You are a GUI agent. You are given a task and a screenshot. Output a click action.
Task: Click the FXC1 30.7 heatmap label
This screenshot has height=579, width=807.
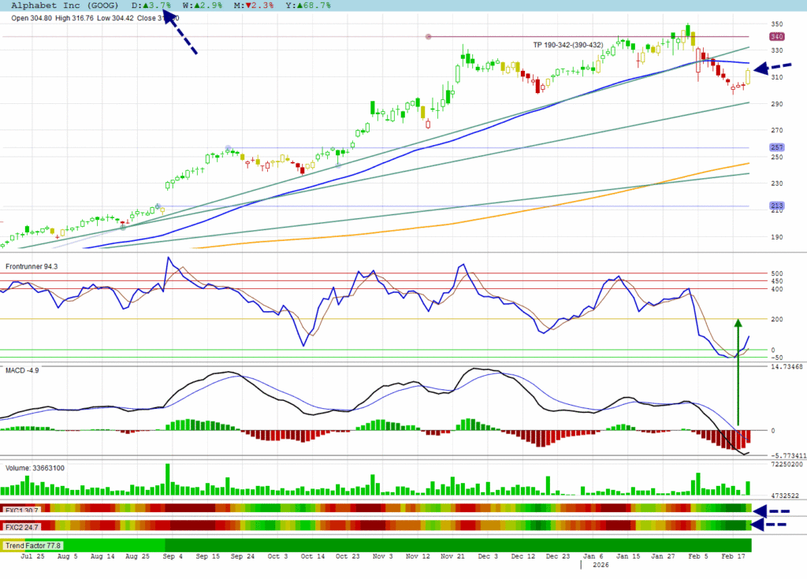coord(23,510)
